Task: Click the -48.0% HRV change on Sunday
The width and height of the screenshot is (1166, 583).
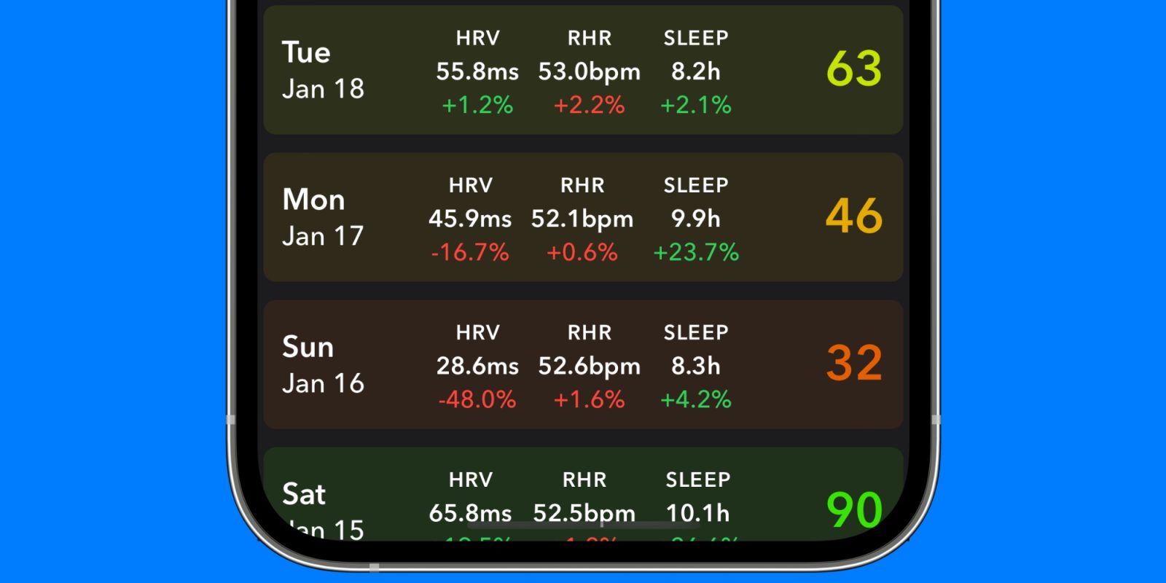Action: click(477, 399)
